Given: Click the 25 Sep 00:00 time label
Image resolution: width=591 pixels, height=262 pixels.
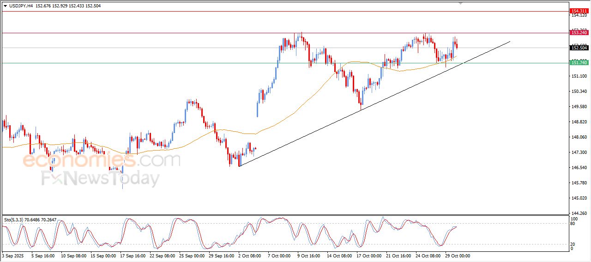Looking at the screenshot, I should (x=191, y=256).
